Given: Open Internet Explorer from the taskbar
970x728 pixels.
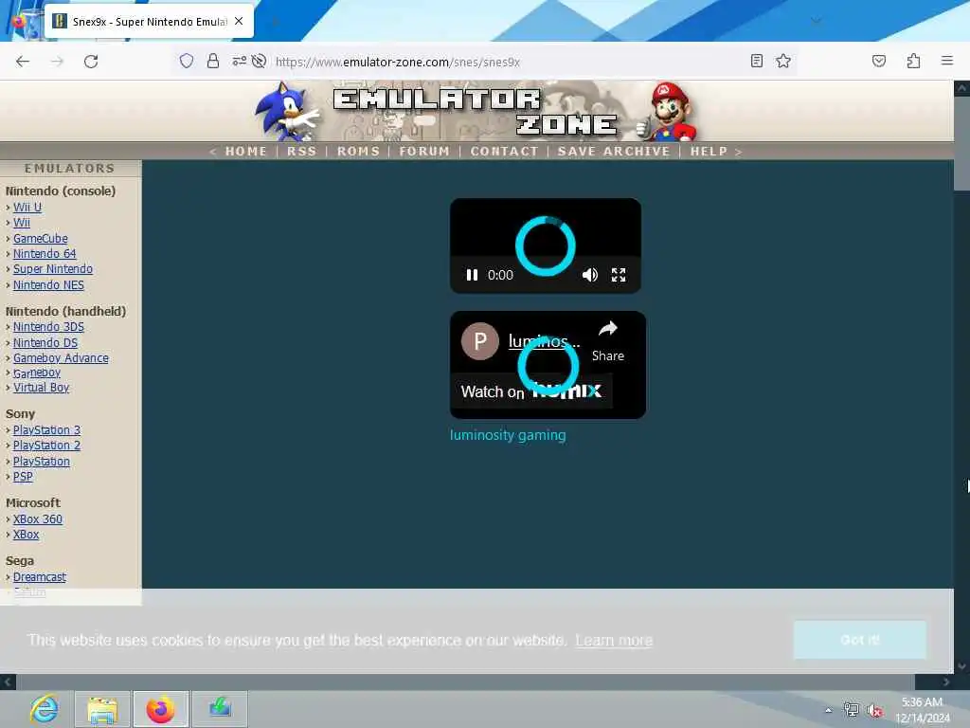Looking at the screenshot, I should pyautogui.click(x=45, y=709).
